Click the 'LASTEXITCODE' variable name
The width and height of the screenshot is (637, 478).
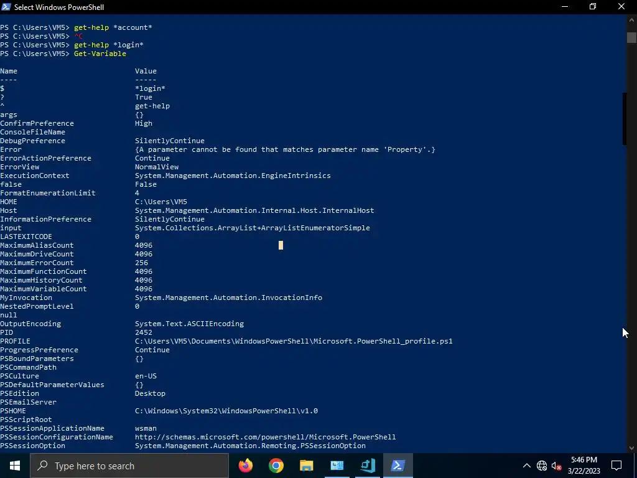click(x=26, y=237)
